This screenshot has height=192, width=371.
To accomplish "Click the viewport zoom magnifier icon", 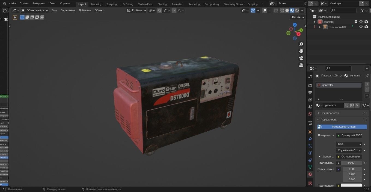I will click(301, 44).
